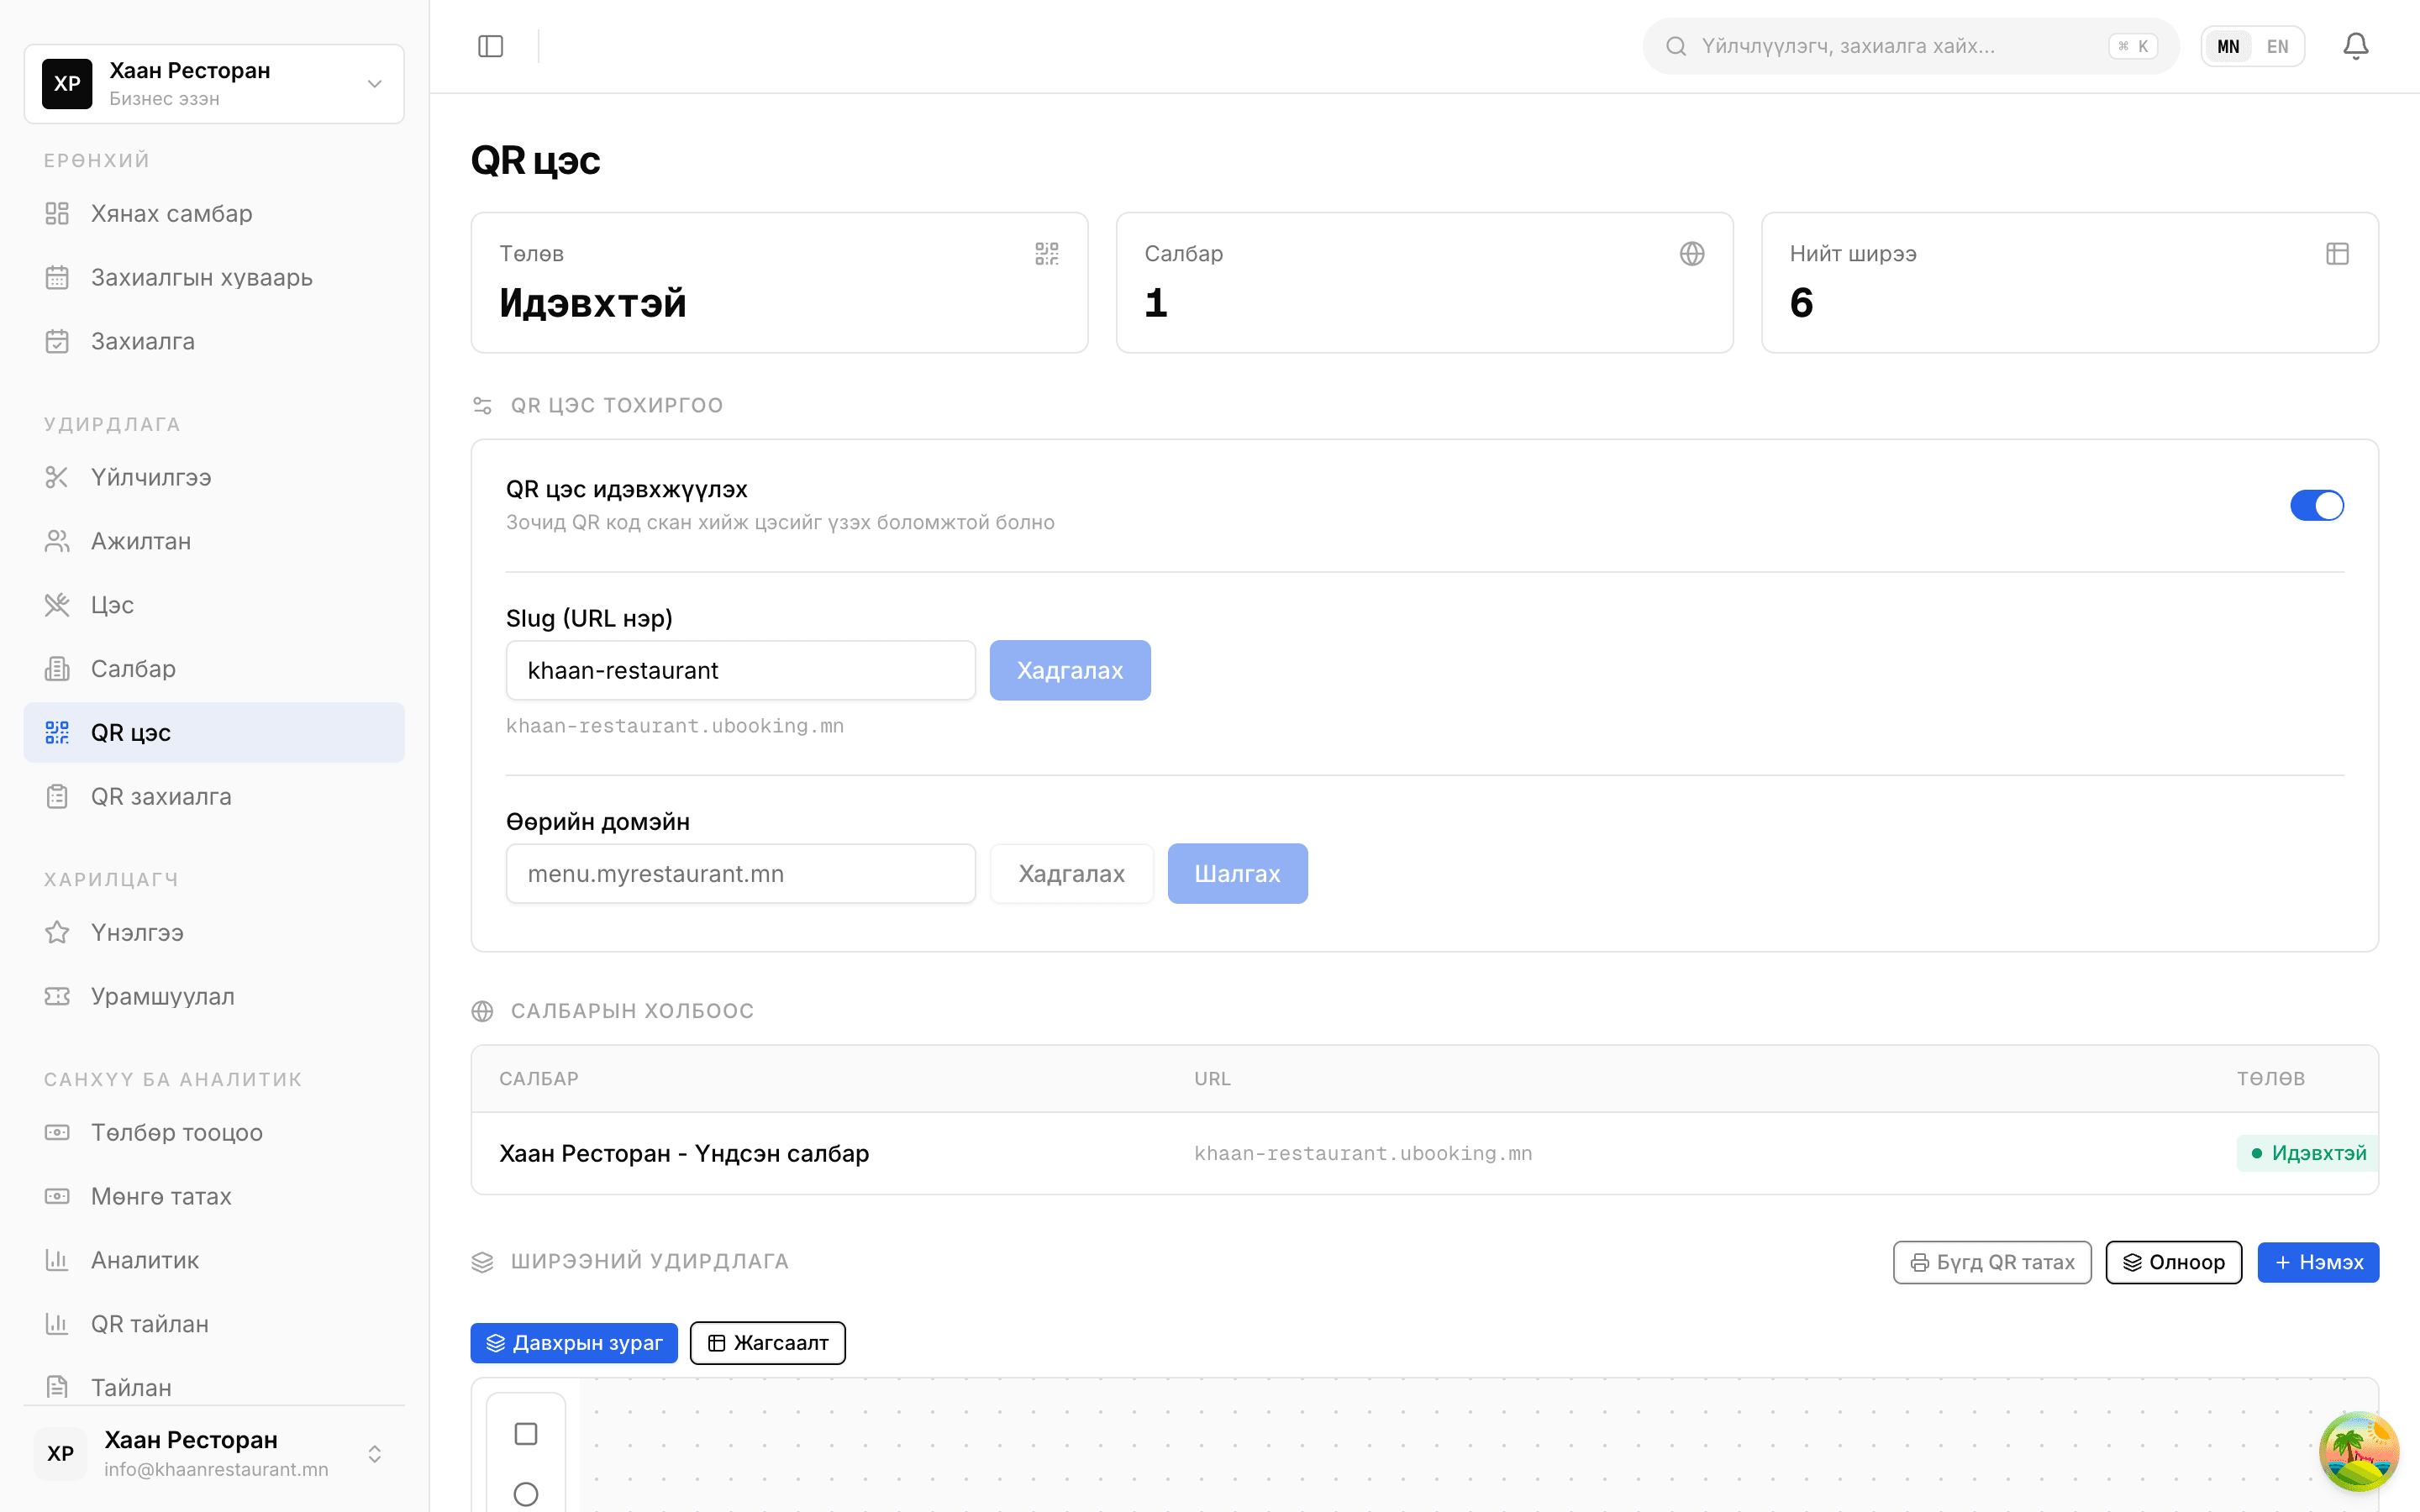Click the Ажилтан people icon

point(57,541)
